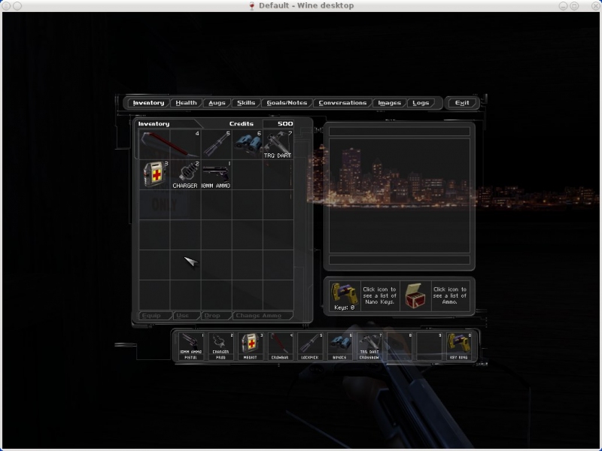Click the binoculars in the inventory grid

tap(247, 144)
